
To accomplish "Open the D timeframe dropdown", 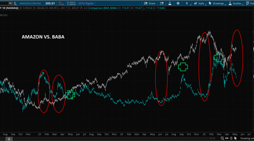I will (x=187, y=3).
